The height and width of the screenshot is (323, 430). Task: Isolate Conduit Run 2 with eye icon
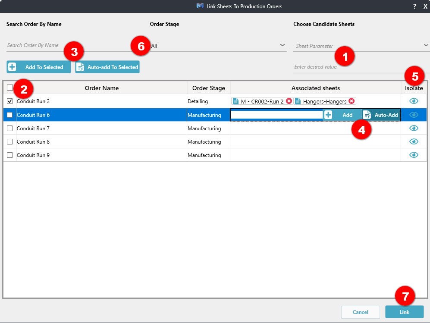coord(414,101)
